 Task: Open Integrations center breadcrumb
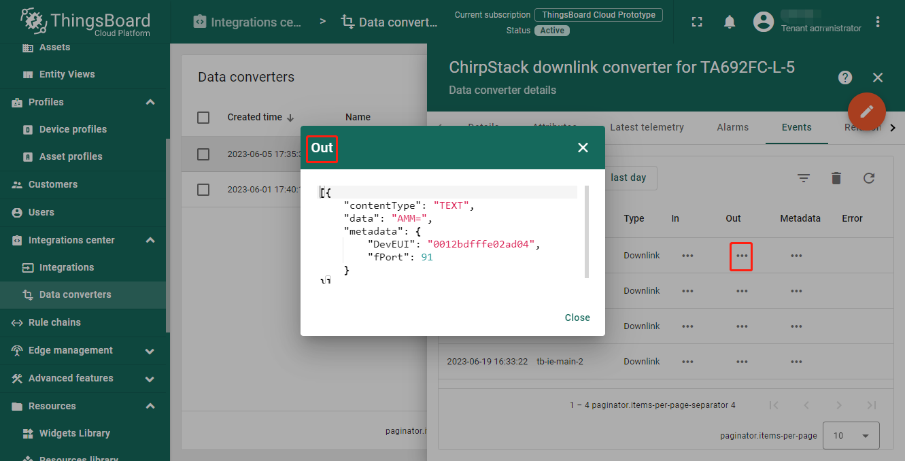click(247, 22)
